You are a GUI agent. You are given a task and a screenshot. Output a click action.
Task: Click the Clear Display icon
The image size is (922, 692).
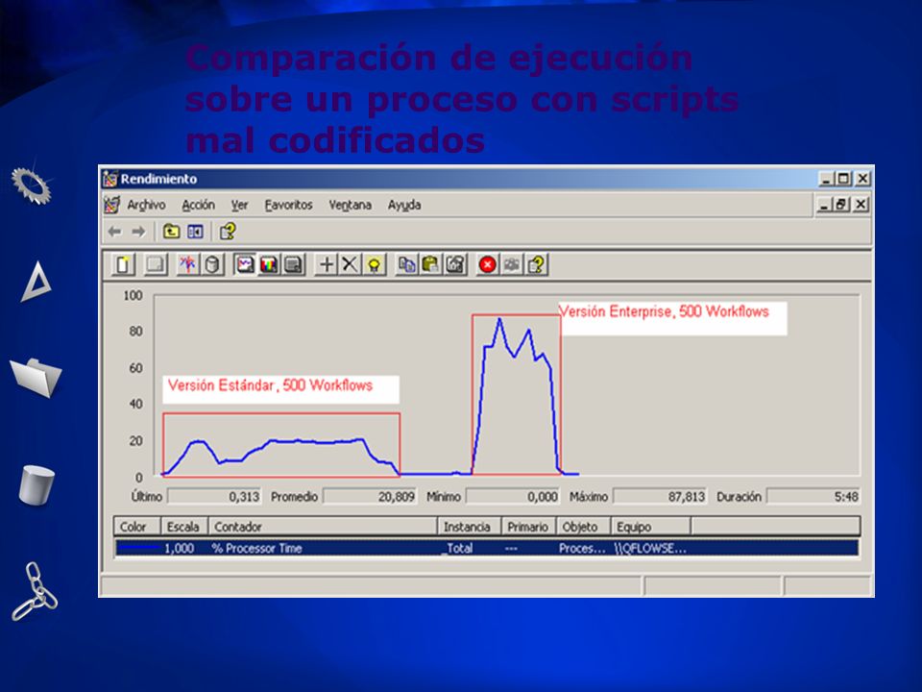coord(156,265)
